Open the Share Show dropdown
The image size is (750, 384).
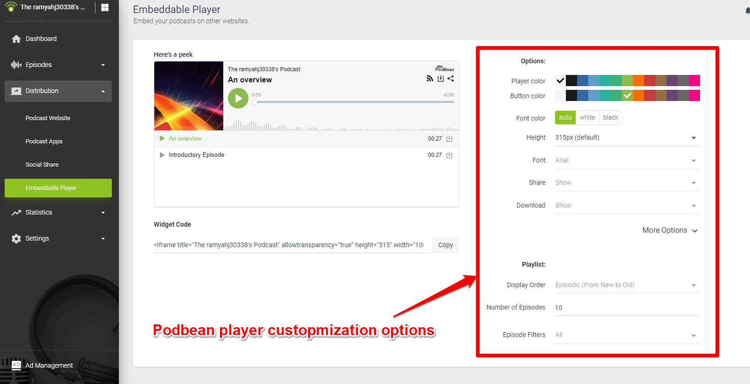pos(627,183)
